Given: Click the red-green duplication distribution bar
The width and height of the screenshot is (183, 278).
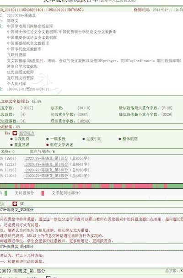Looking at the screenshot, I should (x=91, y=186).
